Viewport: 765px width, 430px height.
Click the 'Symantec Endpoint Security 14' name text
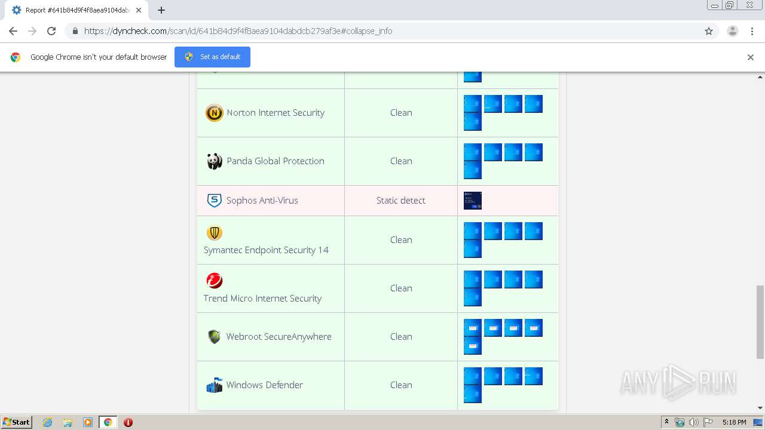pos(266,250)
